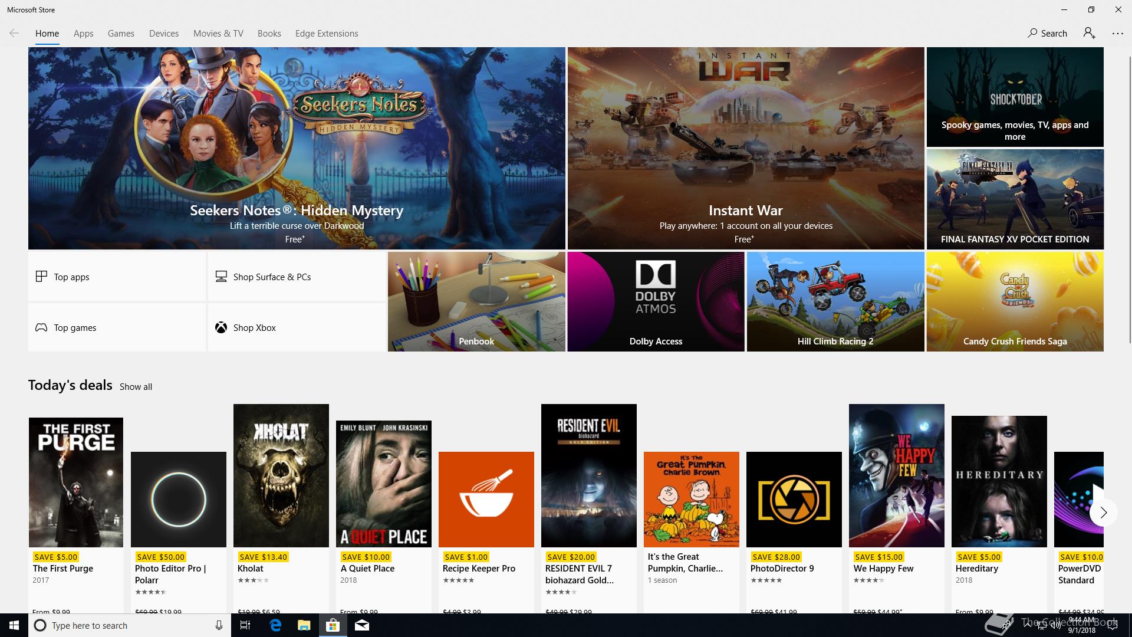Launch Microsoft Edge from taskbar

[275, 625]
